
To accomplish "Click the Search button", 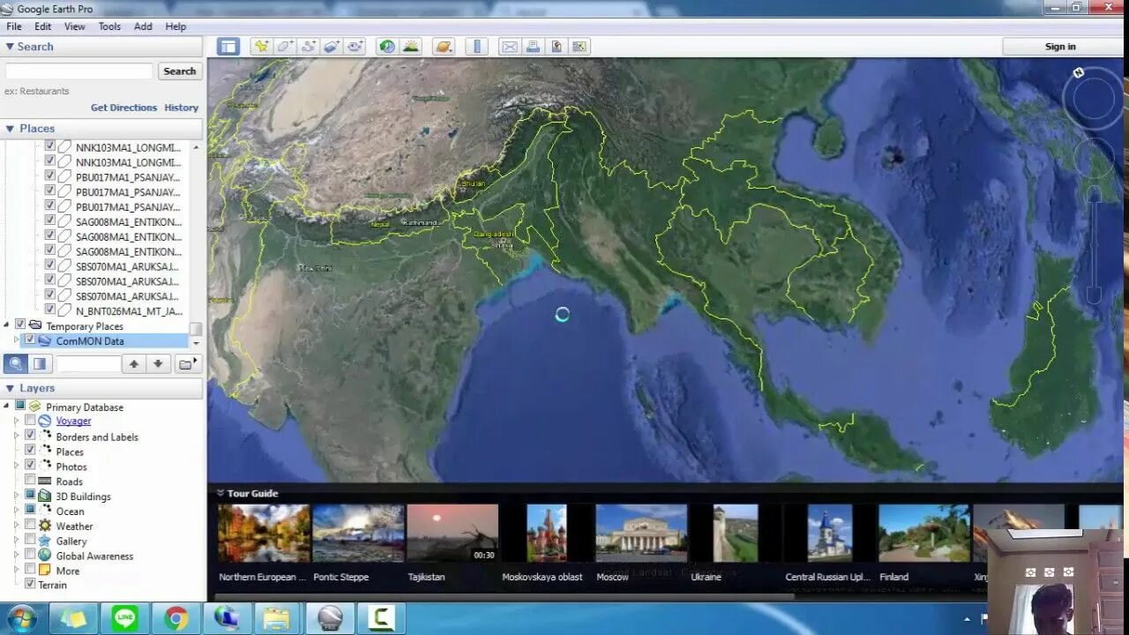I will (x=180, y=71).
